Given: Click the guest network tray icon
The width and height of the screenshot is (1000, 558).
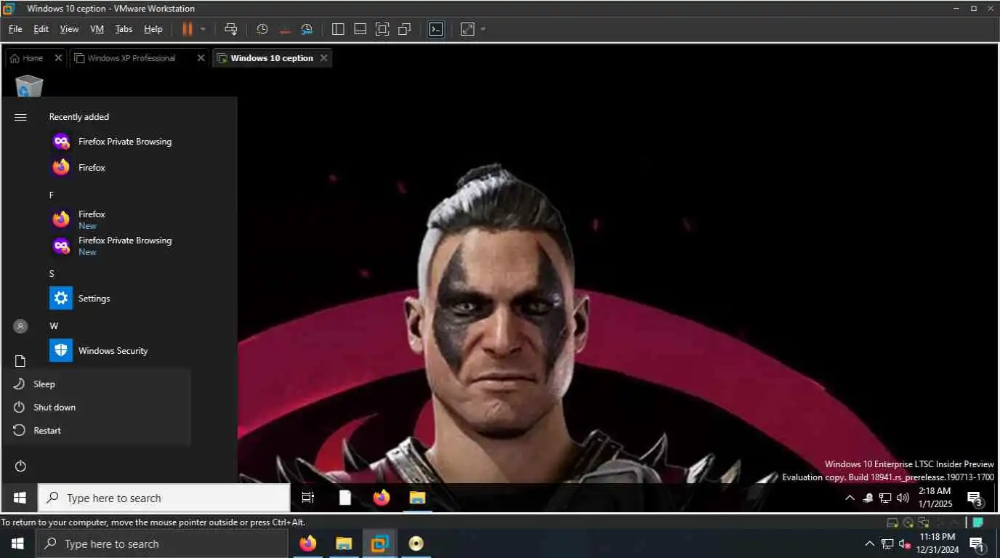Looking at the screenshot, I should (x=885, y=498).
